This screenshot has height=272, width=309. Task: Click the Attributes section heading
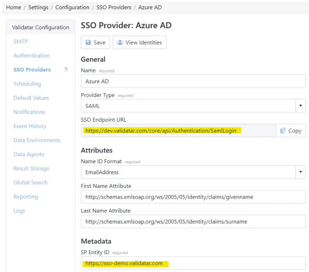[97, 150]
